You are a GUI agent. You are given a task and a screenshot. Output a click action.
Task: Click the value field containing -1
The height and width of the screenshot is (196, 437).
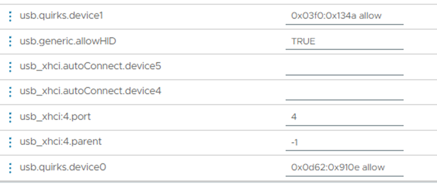345,143
